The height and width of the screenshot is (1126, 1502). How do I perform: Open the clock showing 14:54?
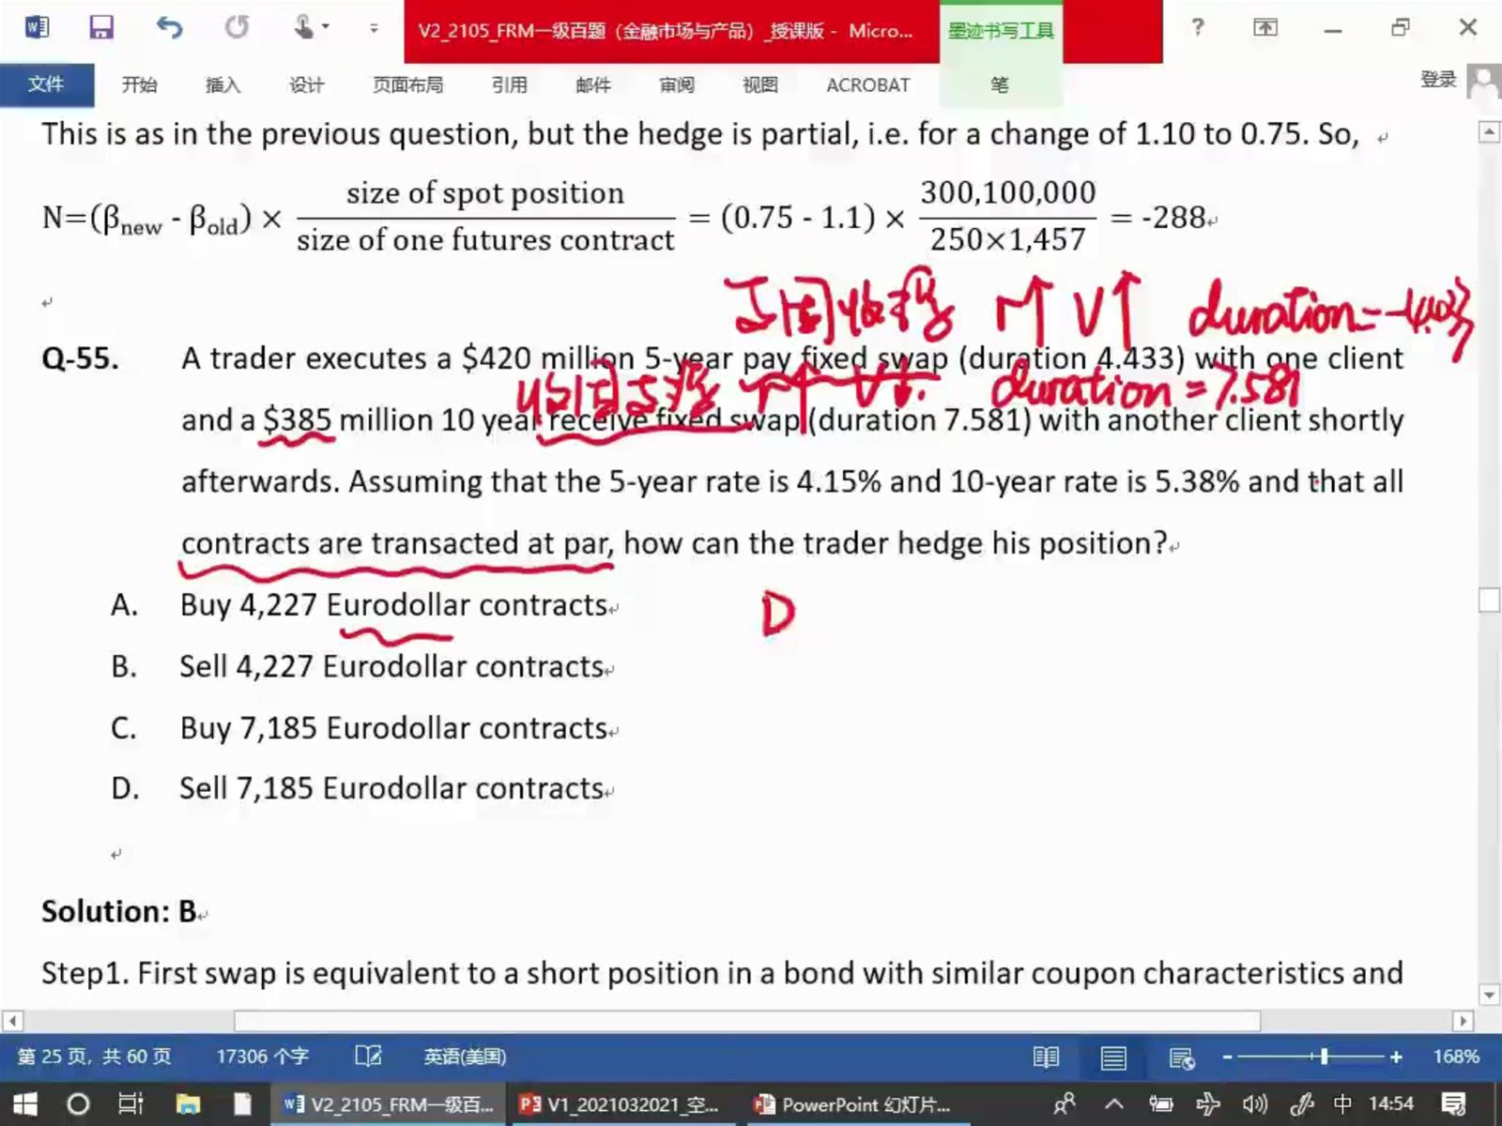(x=1390, y=1103)
